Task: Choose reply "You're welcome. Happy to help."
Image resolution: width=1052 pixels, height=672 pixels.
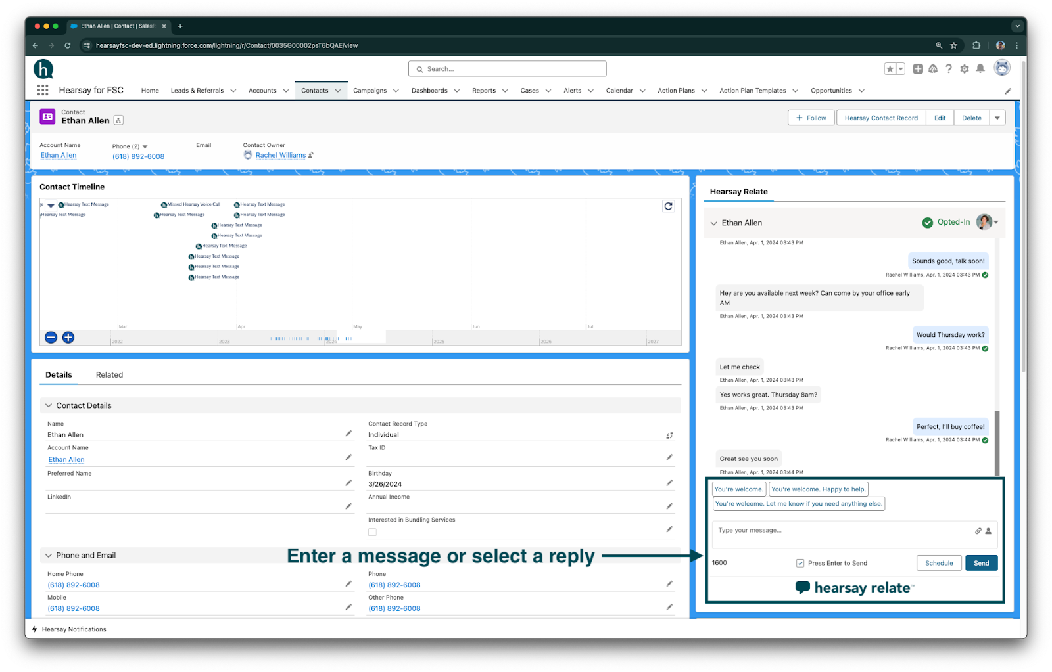Action: click(x=819, y=489)
